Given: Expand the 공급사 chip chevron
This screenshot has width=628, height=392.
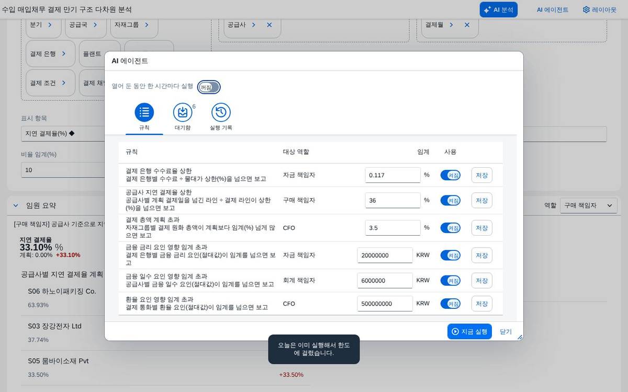Looking at the screenshot, I should click(x=253, y=25).
